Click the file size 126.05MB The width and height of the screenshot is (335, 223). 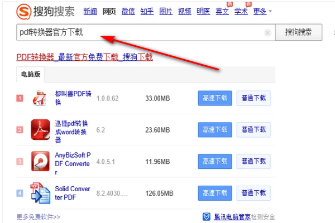(159, 193)
